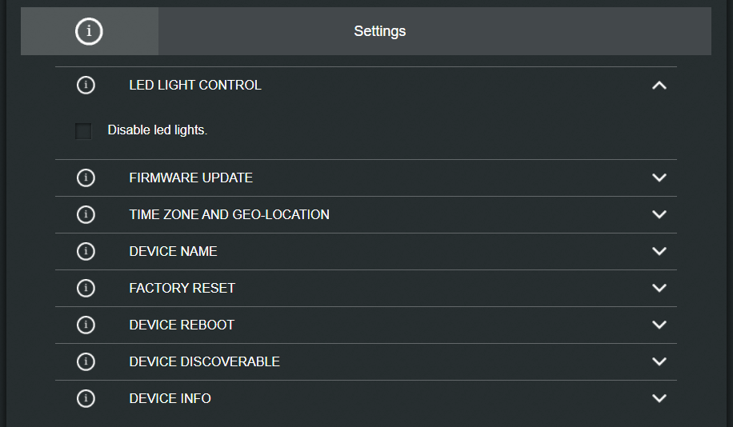The width and height of the screenshot is (733, 427).
Task: Click info icon next to Device Discoverable
Action: pyautogui.click(x=86, y=361)
